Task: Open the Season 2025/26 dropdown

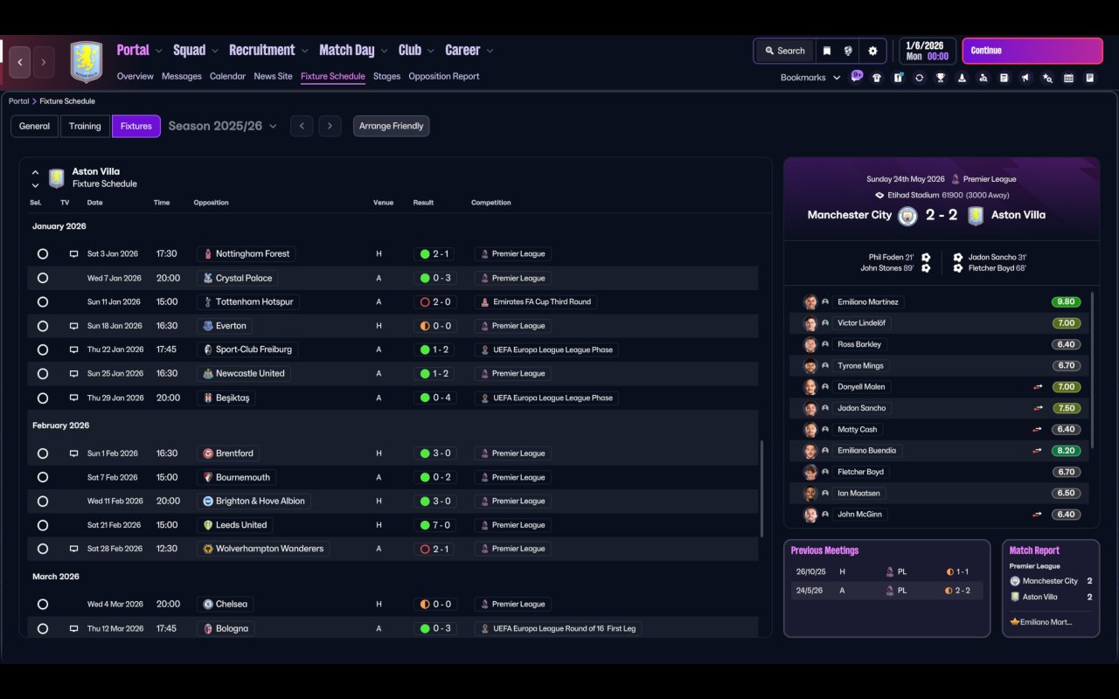Action: point(222,126)
